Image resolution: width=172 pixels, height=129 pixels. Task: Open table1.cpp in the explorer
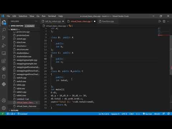tap(21, 92)
